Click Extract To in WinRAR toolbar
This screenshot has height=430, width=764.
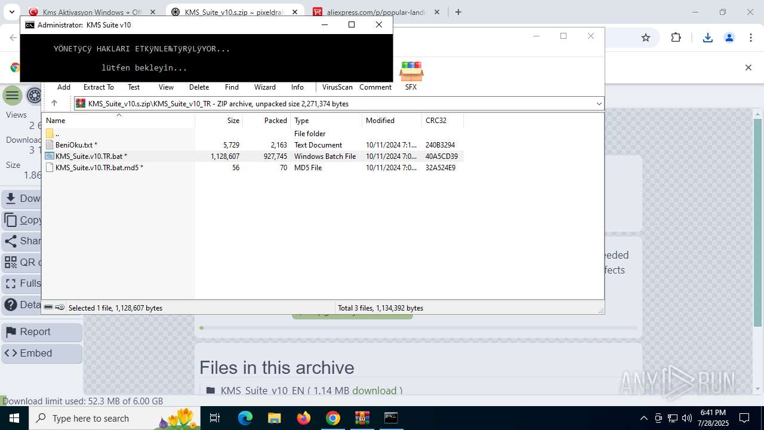(x=98, y=87)
